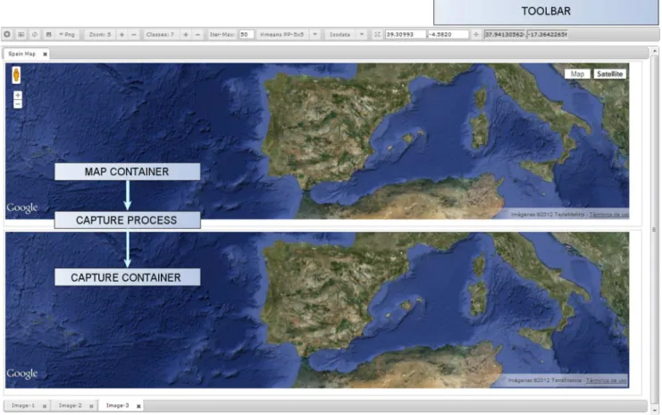This screenshot has height=415, width=662.
Task: Open the Términos de uso link on upper map
Action: (x=608, y=215)
